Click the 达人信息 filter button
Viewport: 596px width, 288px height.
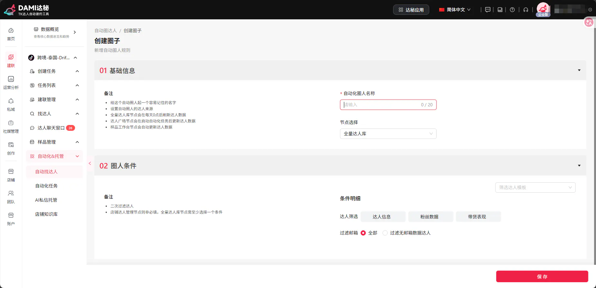click(x=383, y=216)
